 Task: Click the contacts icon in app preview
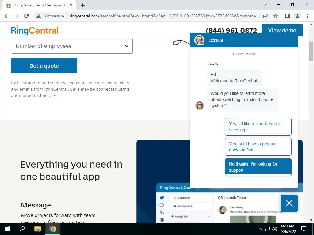tap(162, 220)
